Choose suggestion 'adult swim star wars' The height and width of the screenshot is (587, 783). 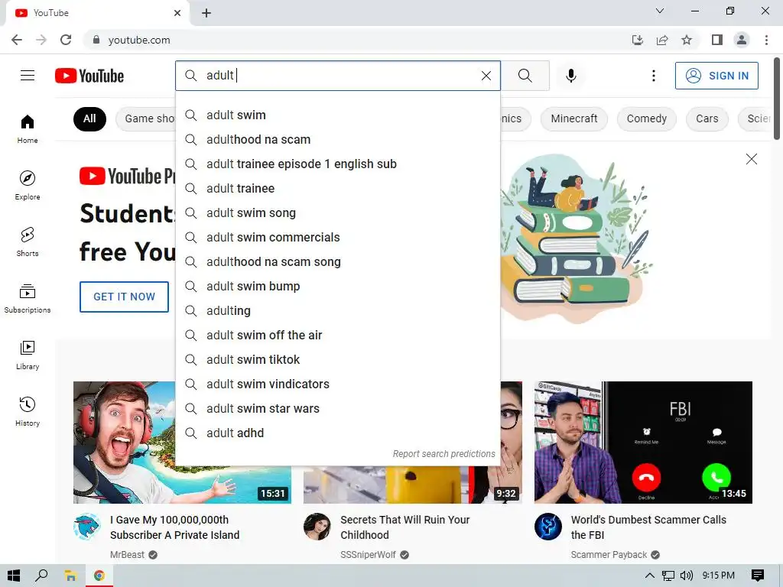tap(337, 408)
